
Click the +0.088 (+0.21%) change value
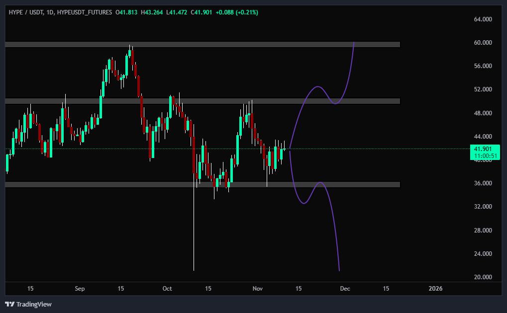[236, 12]
